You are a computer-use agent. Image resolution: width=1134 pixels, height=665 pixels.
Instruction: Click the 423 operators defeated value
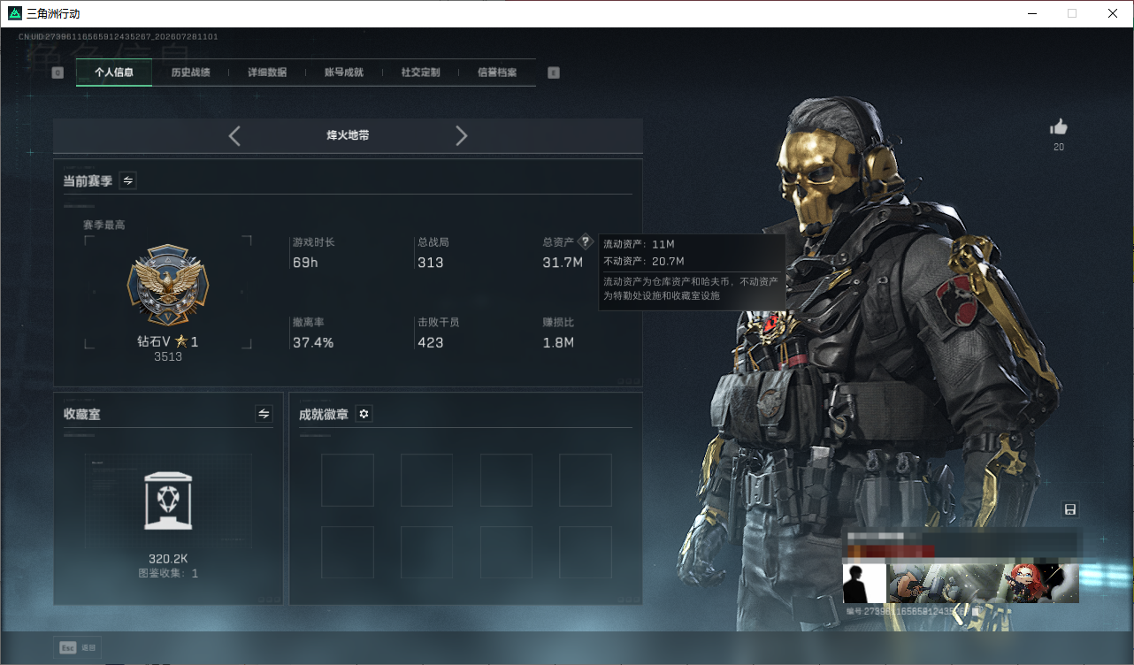(431, 342)
